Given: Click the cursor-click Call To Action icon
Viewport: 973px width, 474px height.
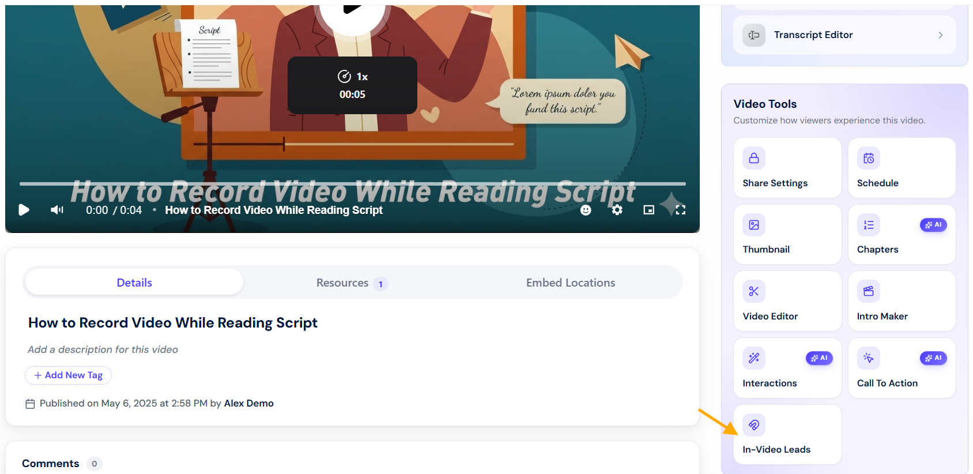Looking at the screenshot, I should click(869, 358).
